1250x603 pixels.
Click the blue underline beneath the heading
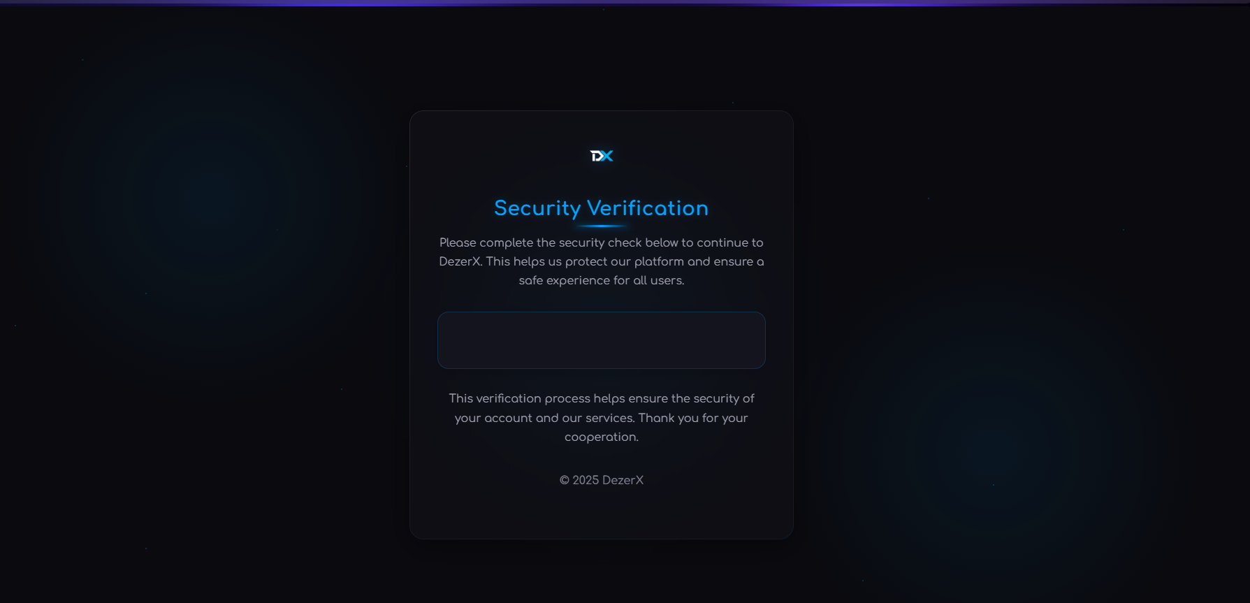click(x=602, y=226)
